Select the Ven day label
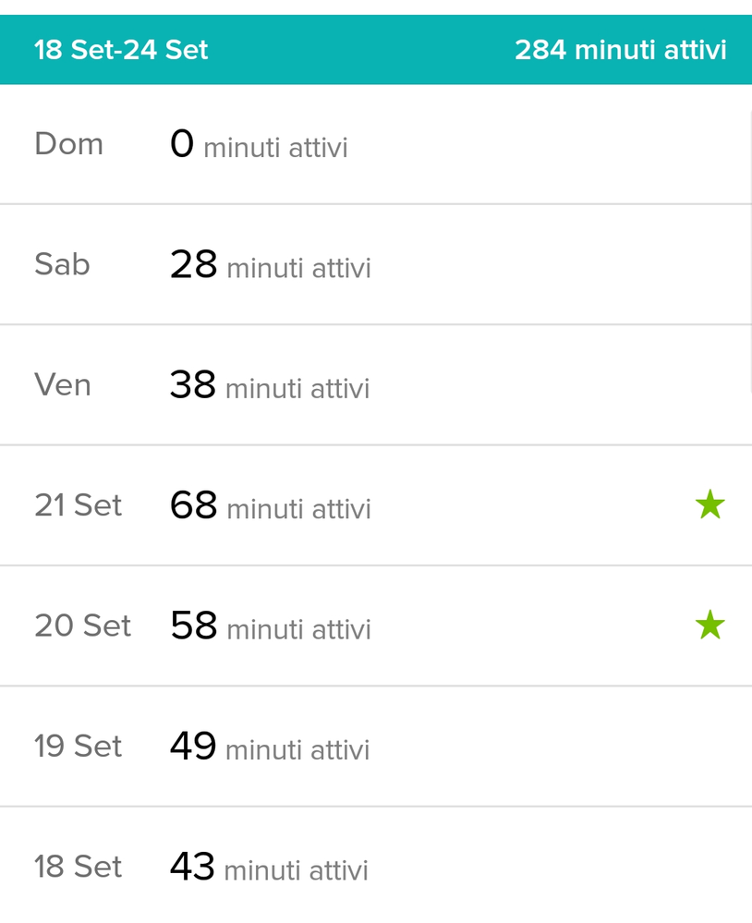752x923 pixels. [x=63, y=384]
